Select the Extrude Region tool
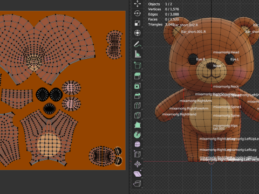Screen dimensions: 259x194 coord(138,76)
